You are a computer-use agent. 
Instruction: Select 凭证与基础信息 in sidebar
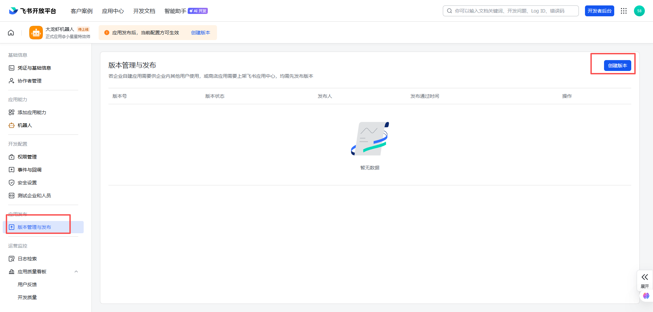(x=34, y=68)
